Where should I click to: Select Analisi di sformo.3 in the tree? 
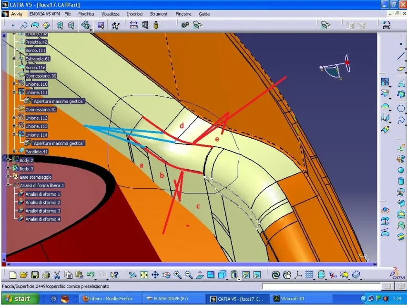tap(43, 211)
